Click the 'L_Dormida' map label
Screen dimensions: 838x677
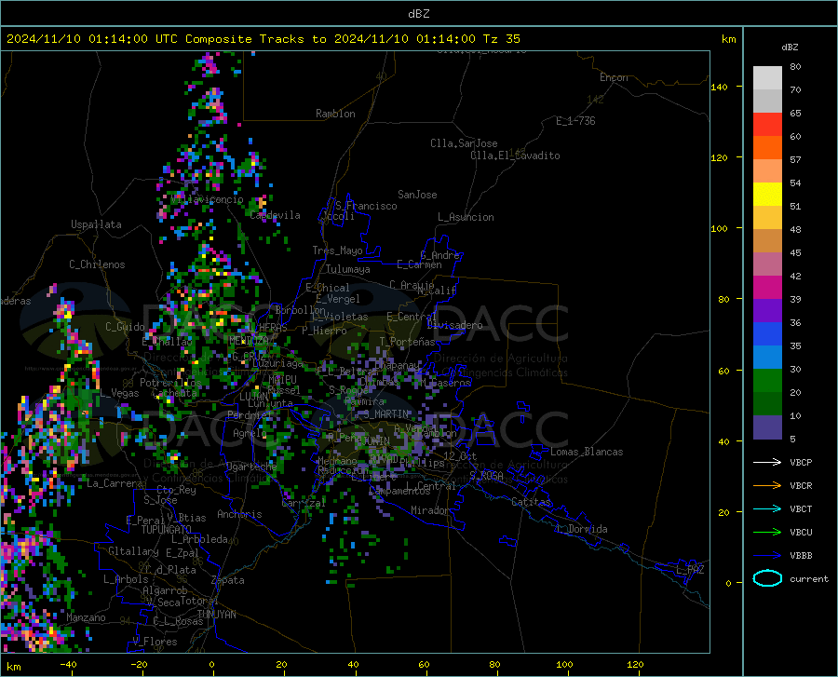click(581, 529)
